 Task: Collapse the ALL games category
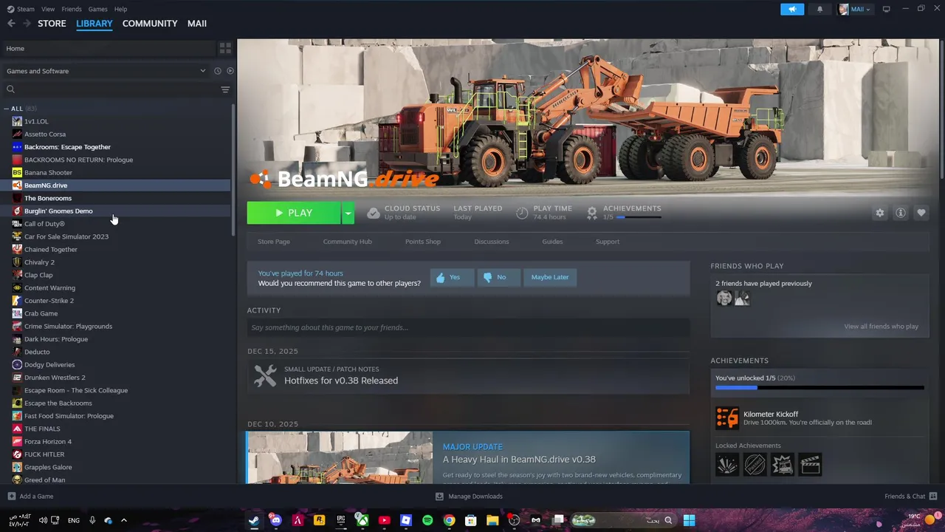(x=7, y=109)
